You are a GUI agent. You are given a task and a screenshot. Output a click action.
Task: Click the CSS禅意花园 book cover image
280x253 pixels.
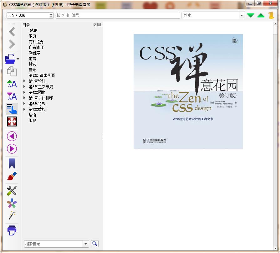tap(188, 91)
